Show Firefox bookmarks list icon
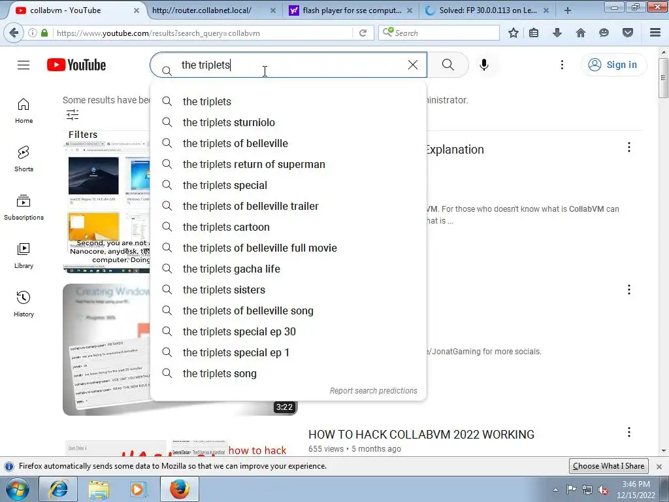 (534, 33)
